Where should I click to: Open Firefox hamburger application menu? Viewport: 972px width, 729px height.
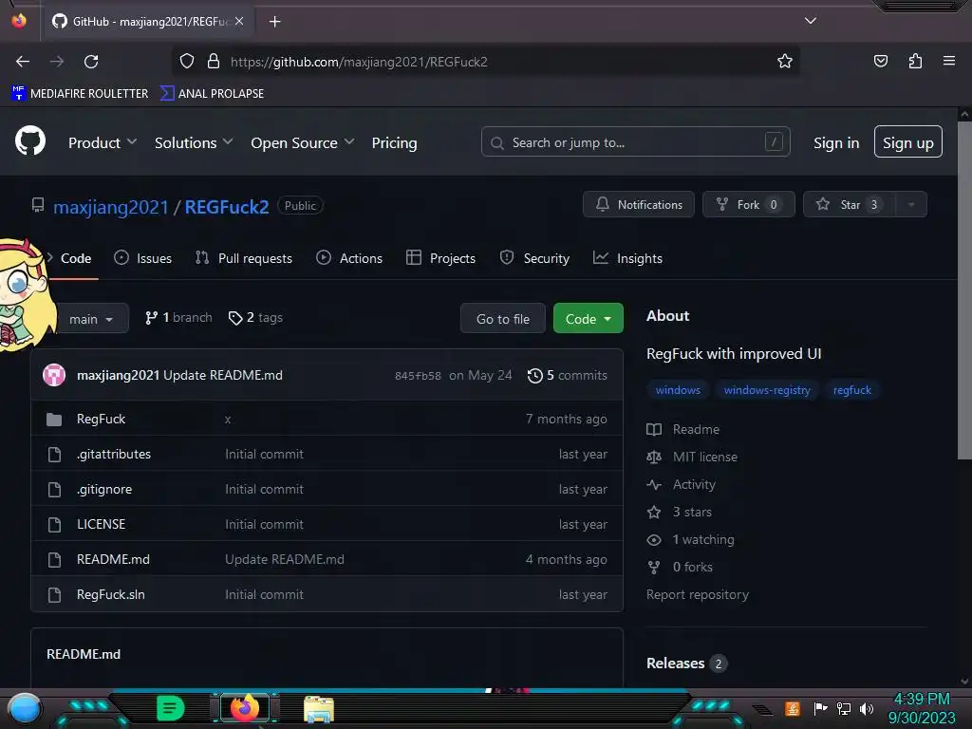[x=948, y=61]
